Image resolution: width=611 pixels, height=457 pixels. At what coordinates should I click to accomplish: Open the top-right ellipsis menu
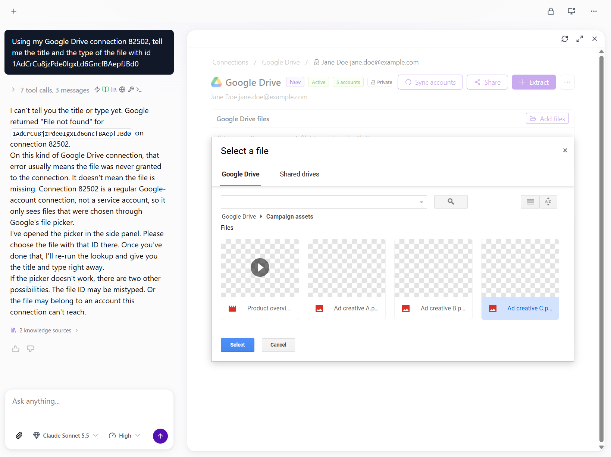tap(594, 11)
